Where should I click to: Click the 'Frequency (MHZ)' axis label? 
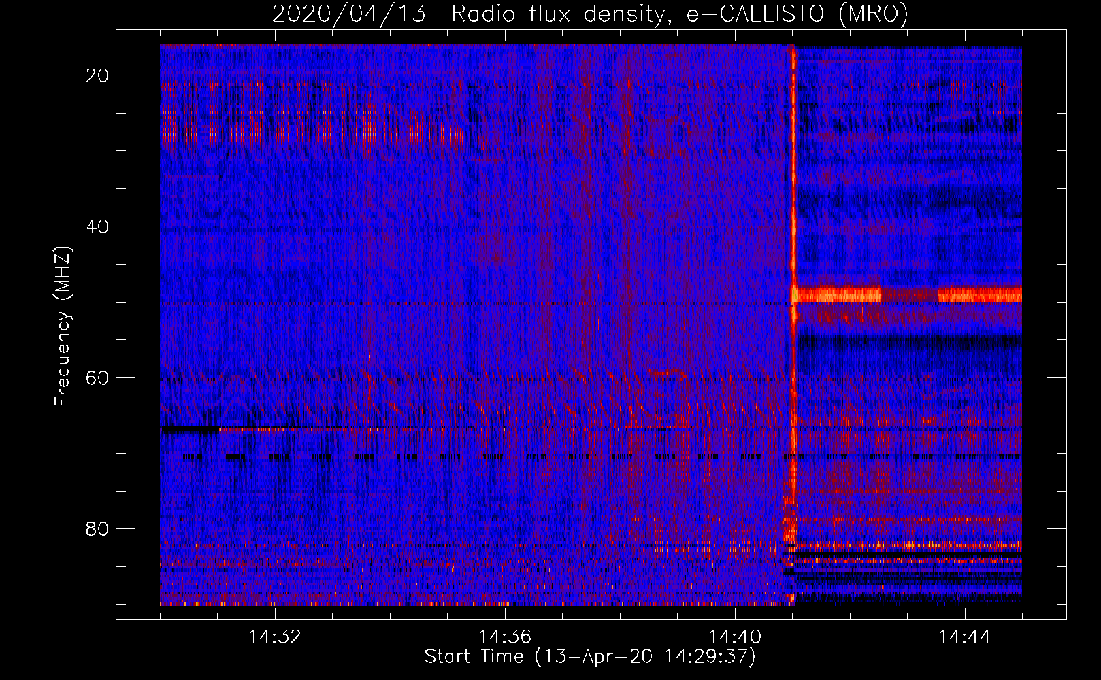63,326
